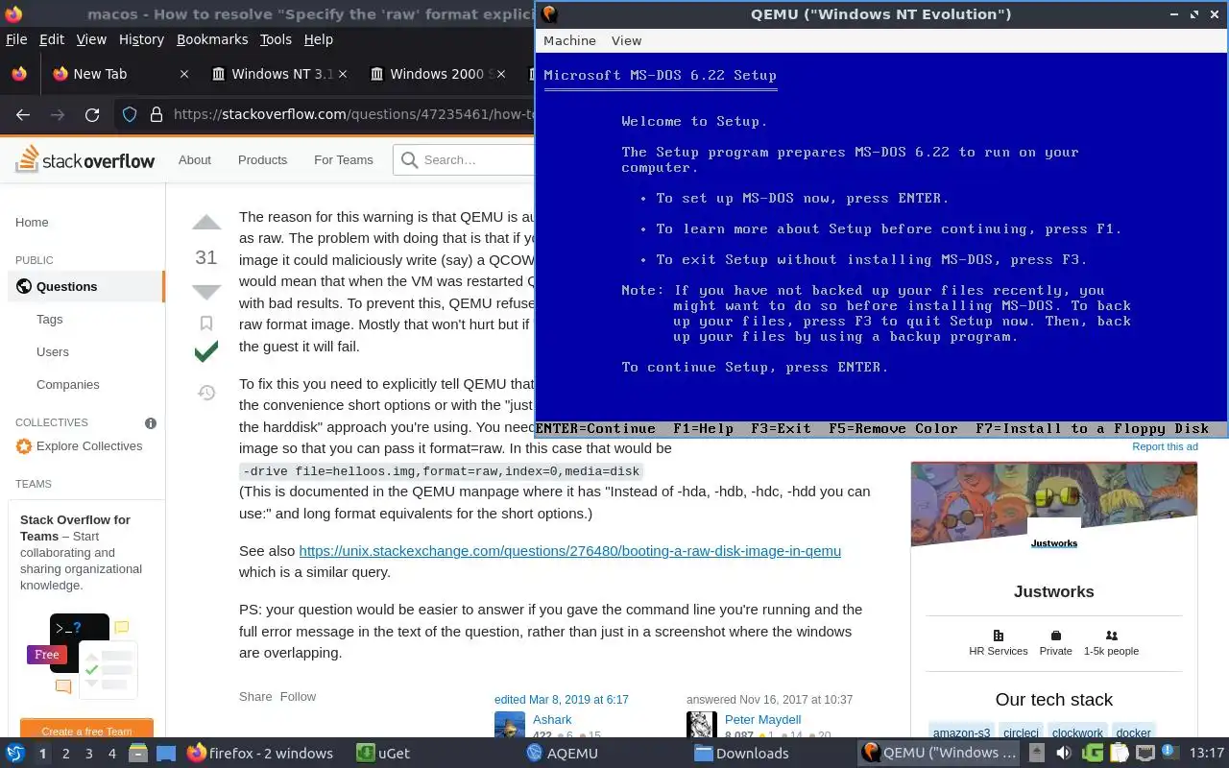Open the Products menu on Stack Overflow

[x=262, y=160]
